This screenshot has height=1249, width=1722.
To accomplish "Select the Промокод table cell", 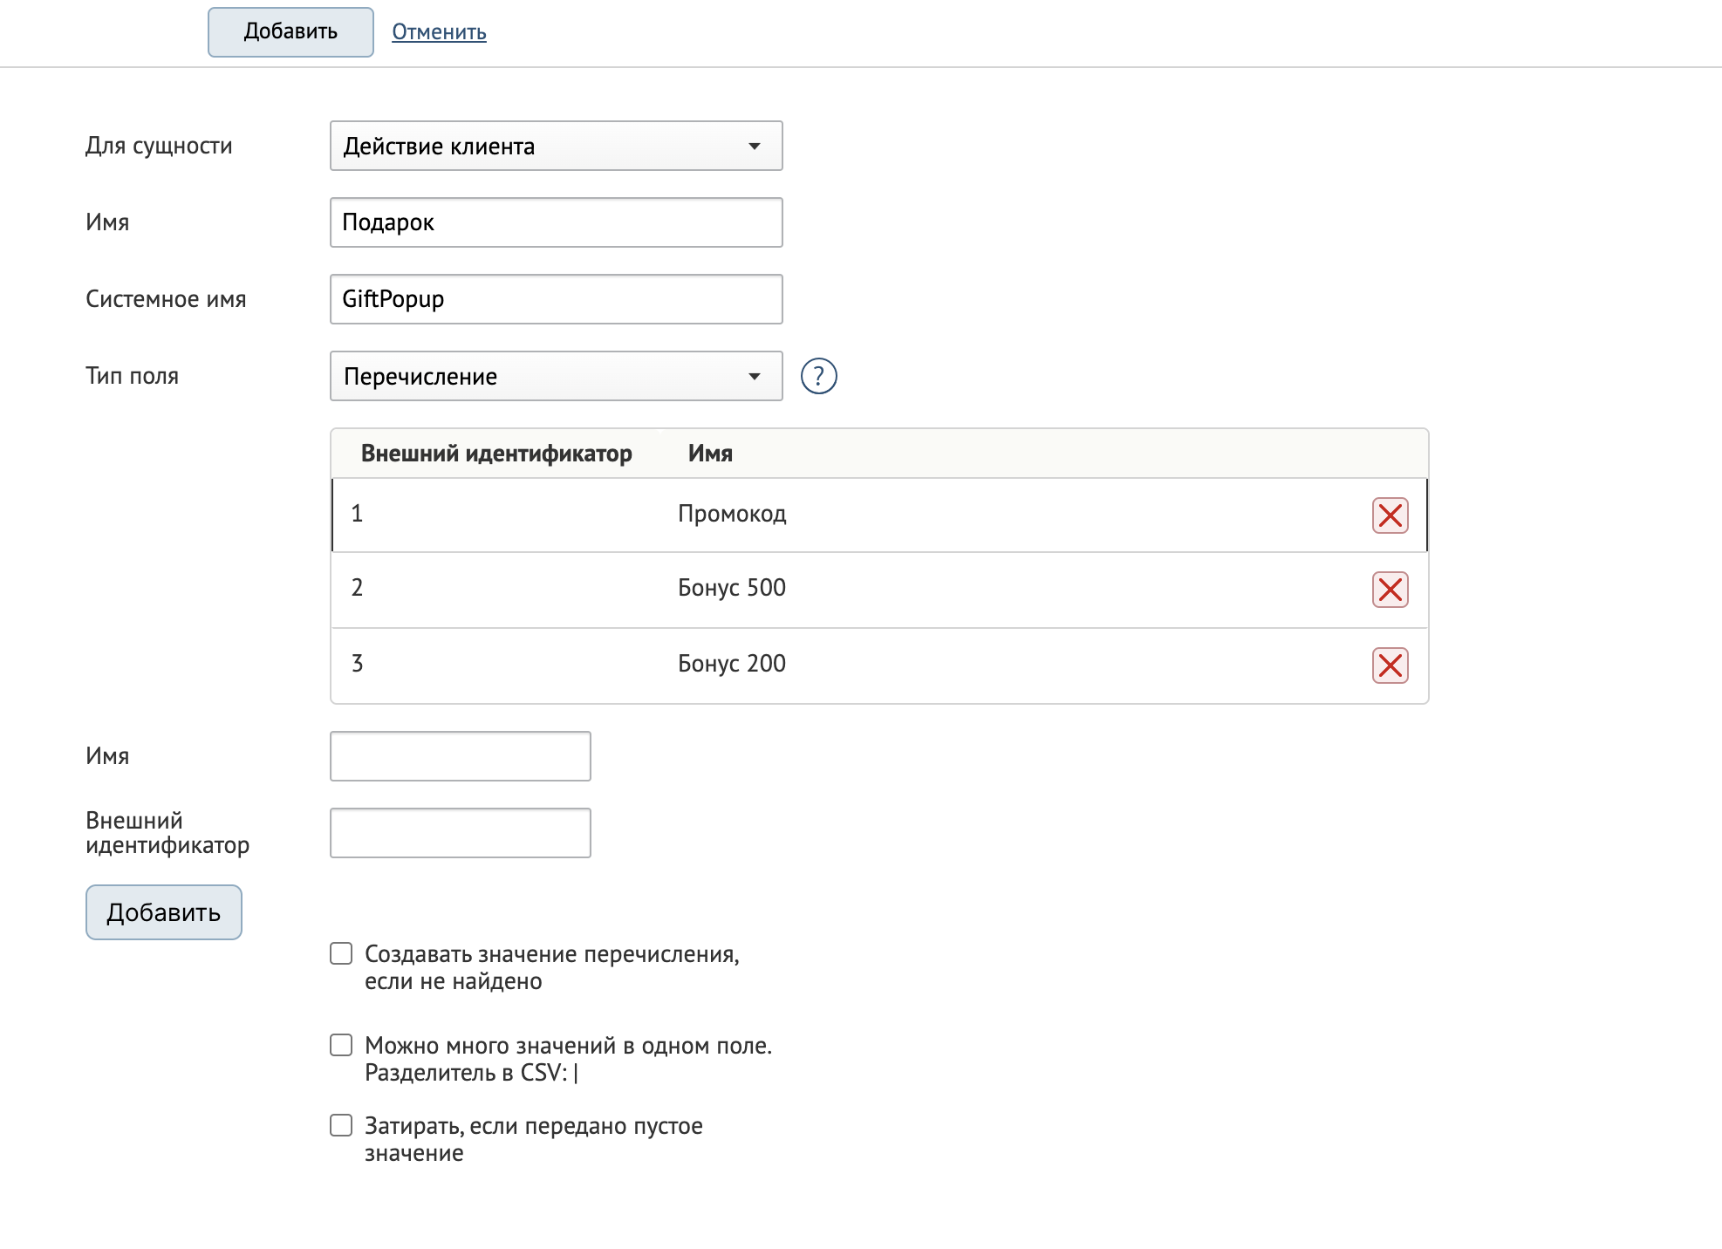I will click(732, 514).
